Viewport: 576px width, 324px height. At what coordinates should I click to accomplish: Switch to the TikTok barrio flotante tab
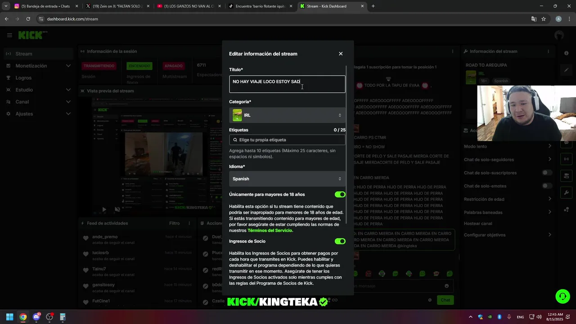coord(260,6)
